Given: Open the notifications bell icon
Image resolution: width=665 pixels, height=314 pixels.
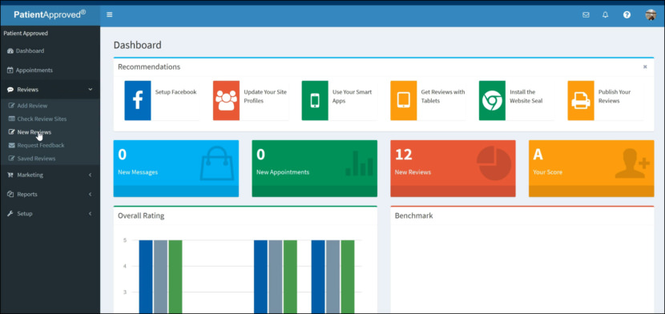Looking at the screenshot, I should tap(605, 15).
